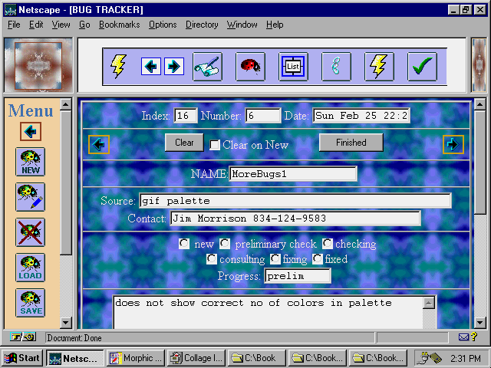
Task: Click the Clear button
Action: (x=184, y=143)
